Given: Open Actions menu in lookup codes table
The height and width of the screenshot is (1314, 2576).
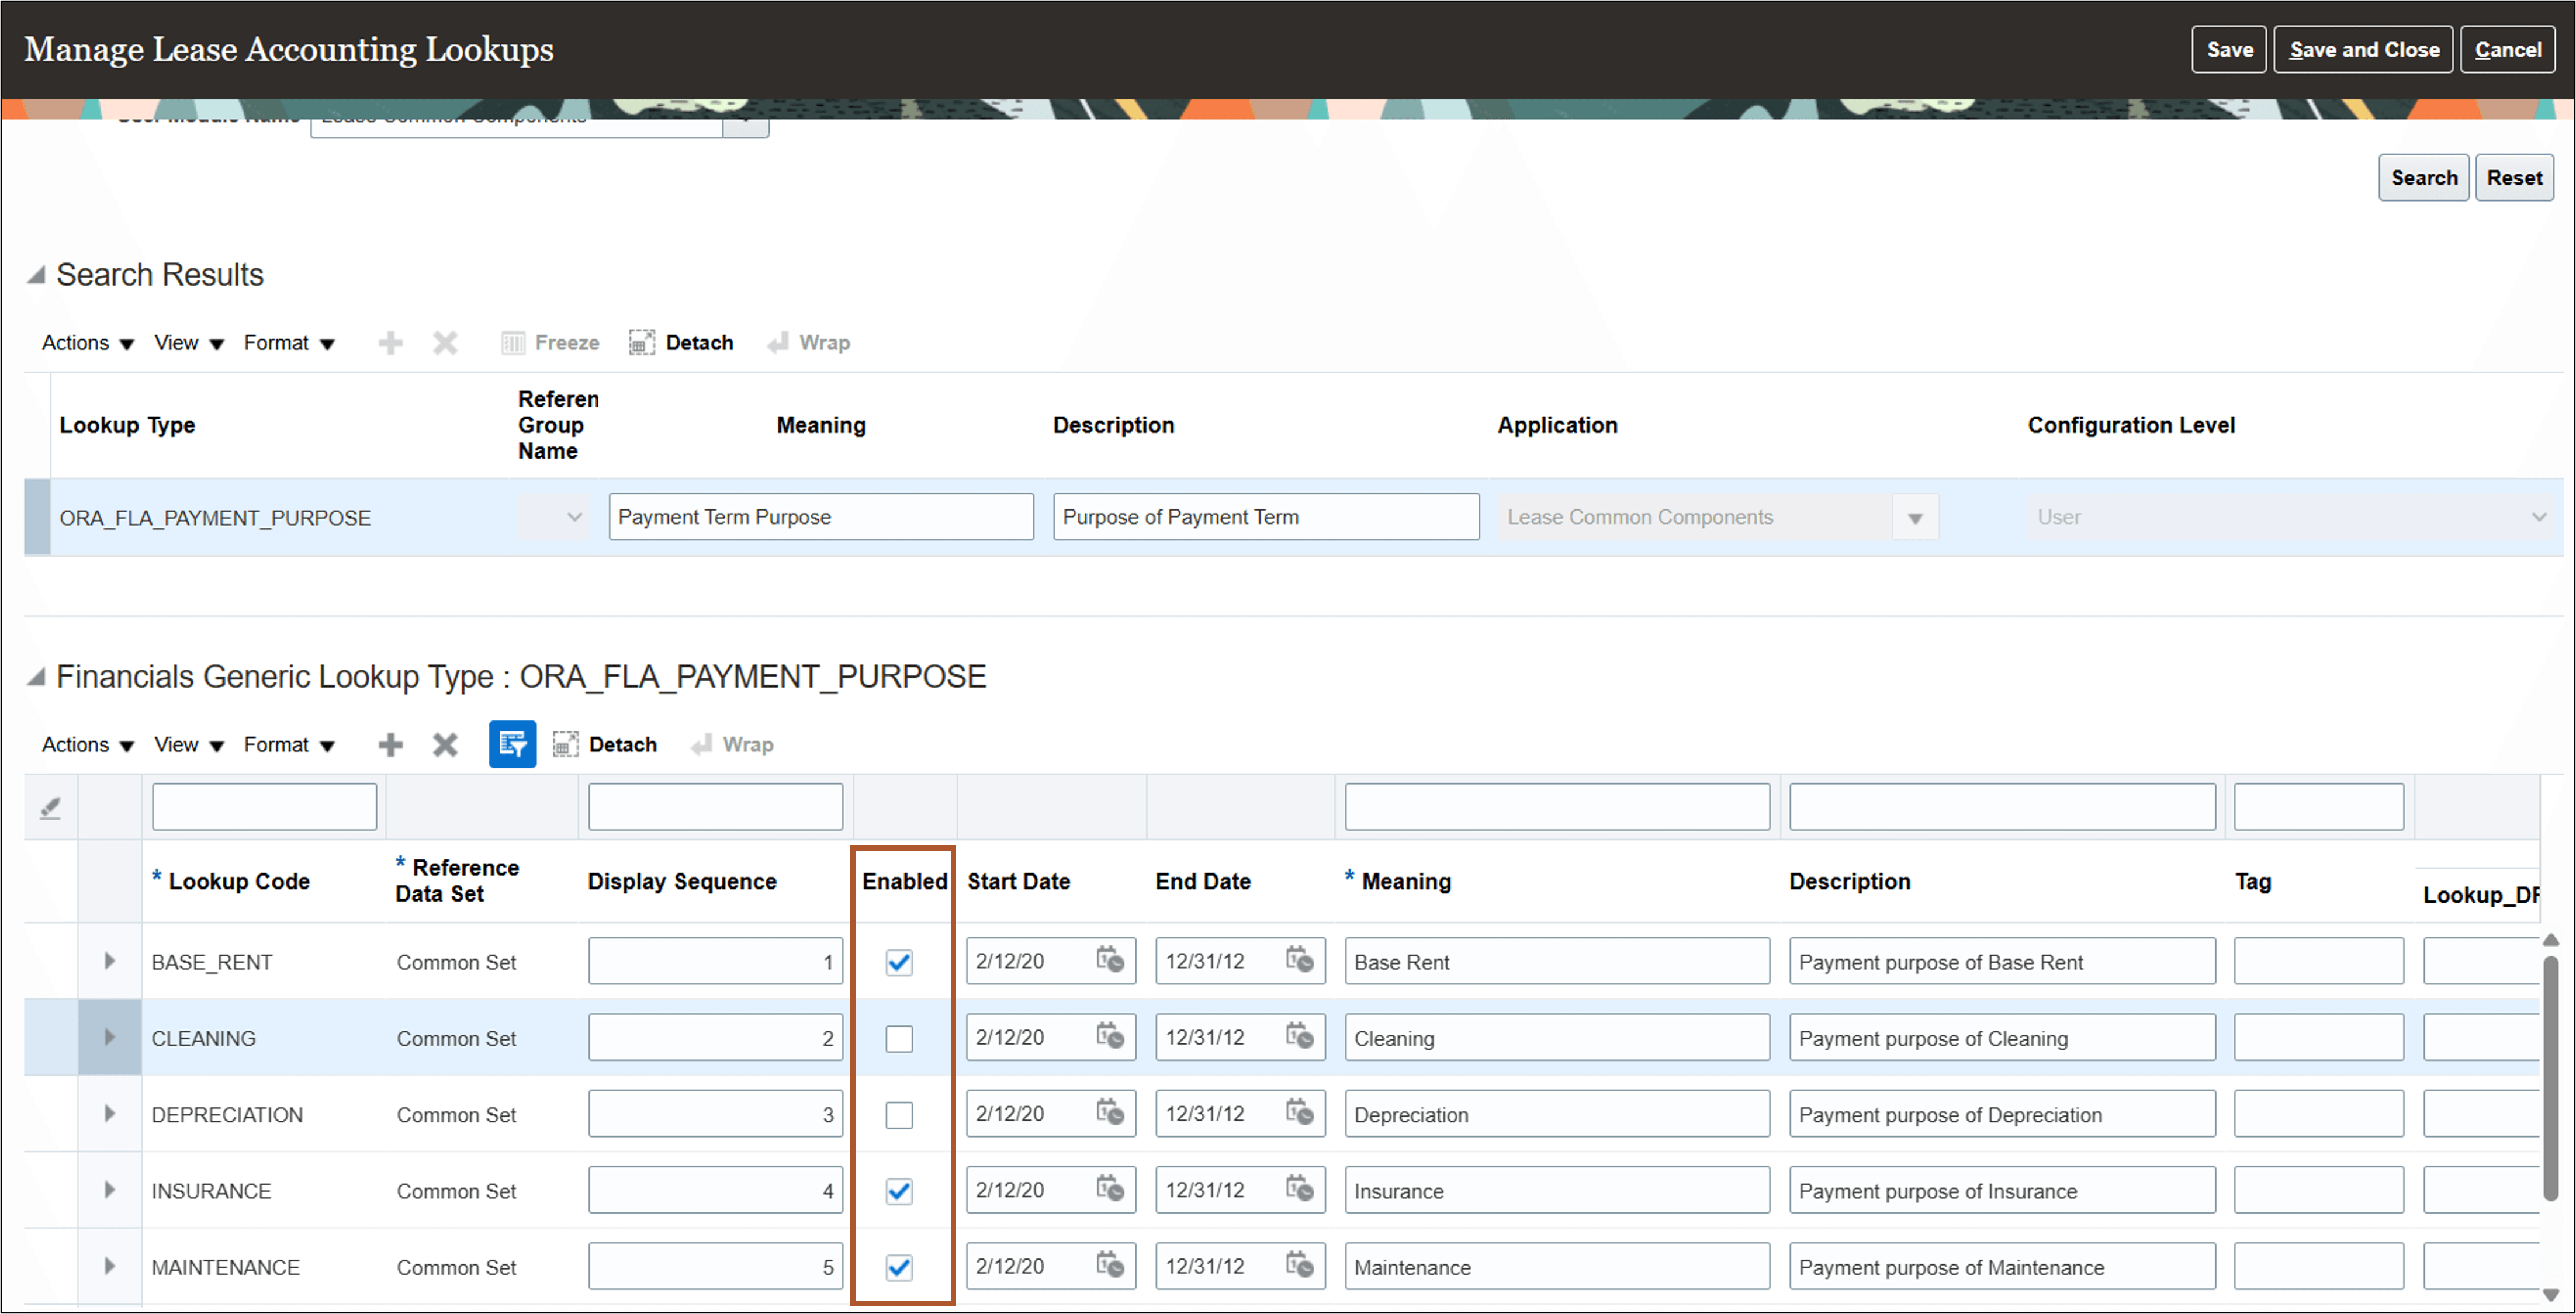Looking at the screenshot, I should (87, 745).
